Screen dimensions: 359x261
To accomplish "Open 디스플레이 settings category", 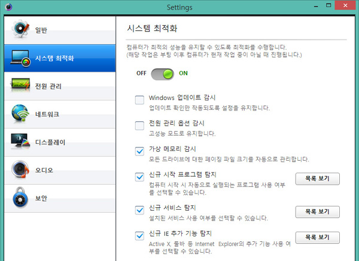I will (60, 142).
